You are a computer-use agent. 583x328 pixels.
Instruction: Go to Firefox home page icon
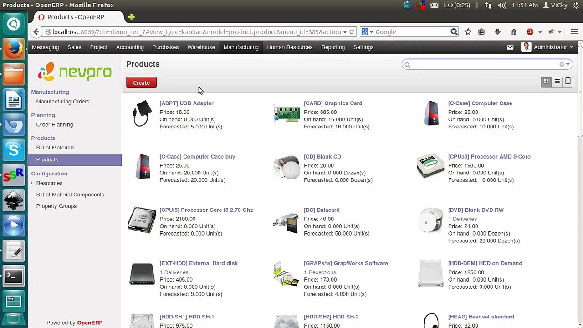pyautogui.click(x=514, y=32)
